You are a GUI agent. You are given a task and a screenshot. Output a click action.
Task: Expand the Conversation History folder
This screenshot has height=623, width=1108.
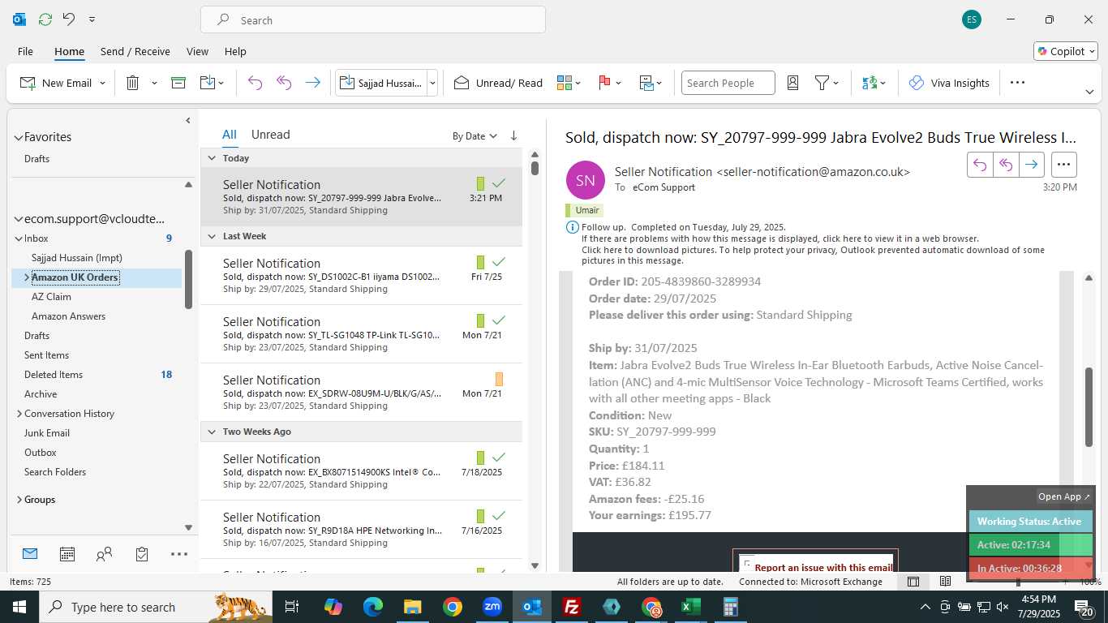pyautogui.click(x=19, y=414)
